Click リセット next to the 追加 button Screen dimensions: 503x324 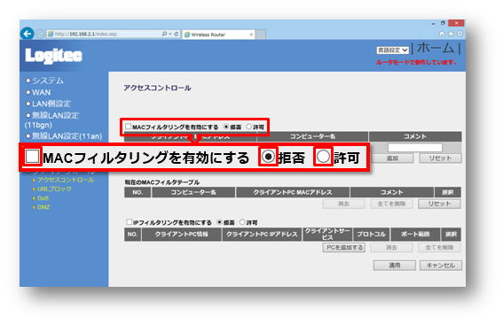[x=440, y=158]
